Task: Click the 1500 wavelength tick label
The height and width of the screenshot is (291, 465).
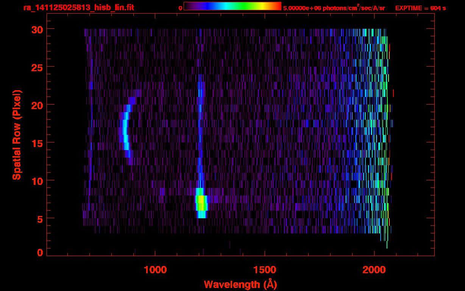Action: pyautogui.click(x=265, y=270)
